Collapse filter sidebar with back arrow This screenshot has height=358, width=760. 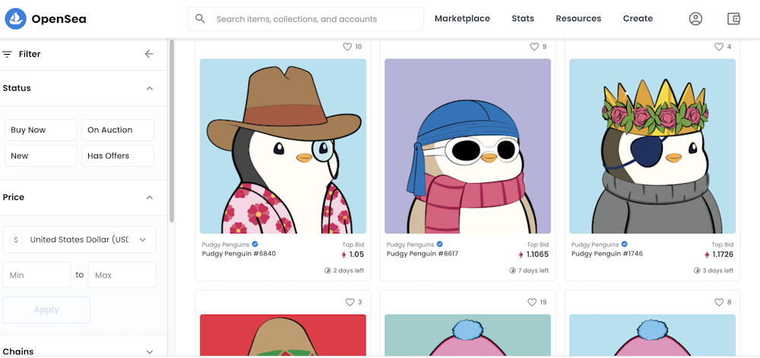click(x=149, y=54)
